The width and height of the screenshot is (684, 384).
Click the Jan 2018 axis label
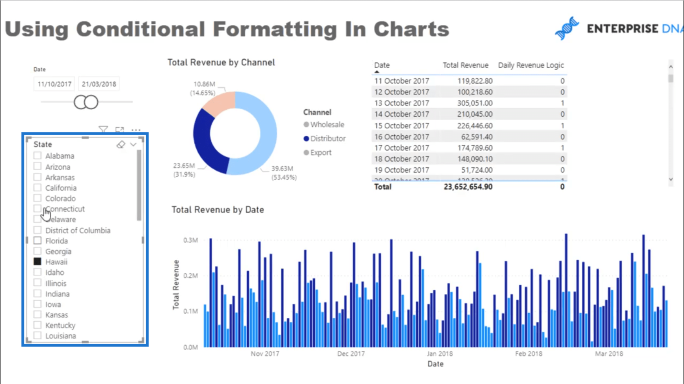pos(440,354)
